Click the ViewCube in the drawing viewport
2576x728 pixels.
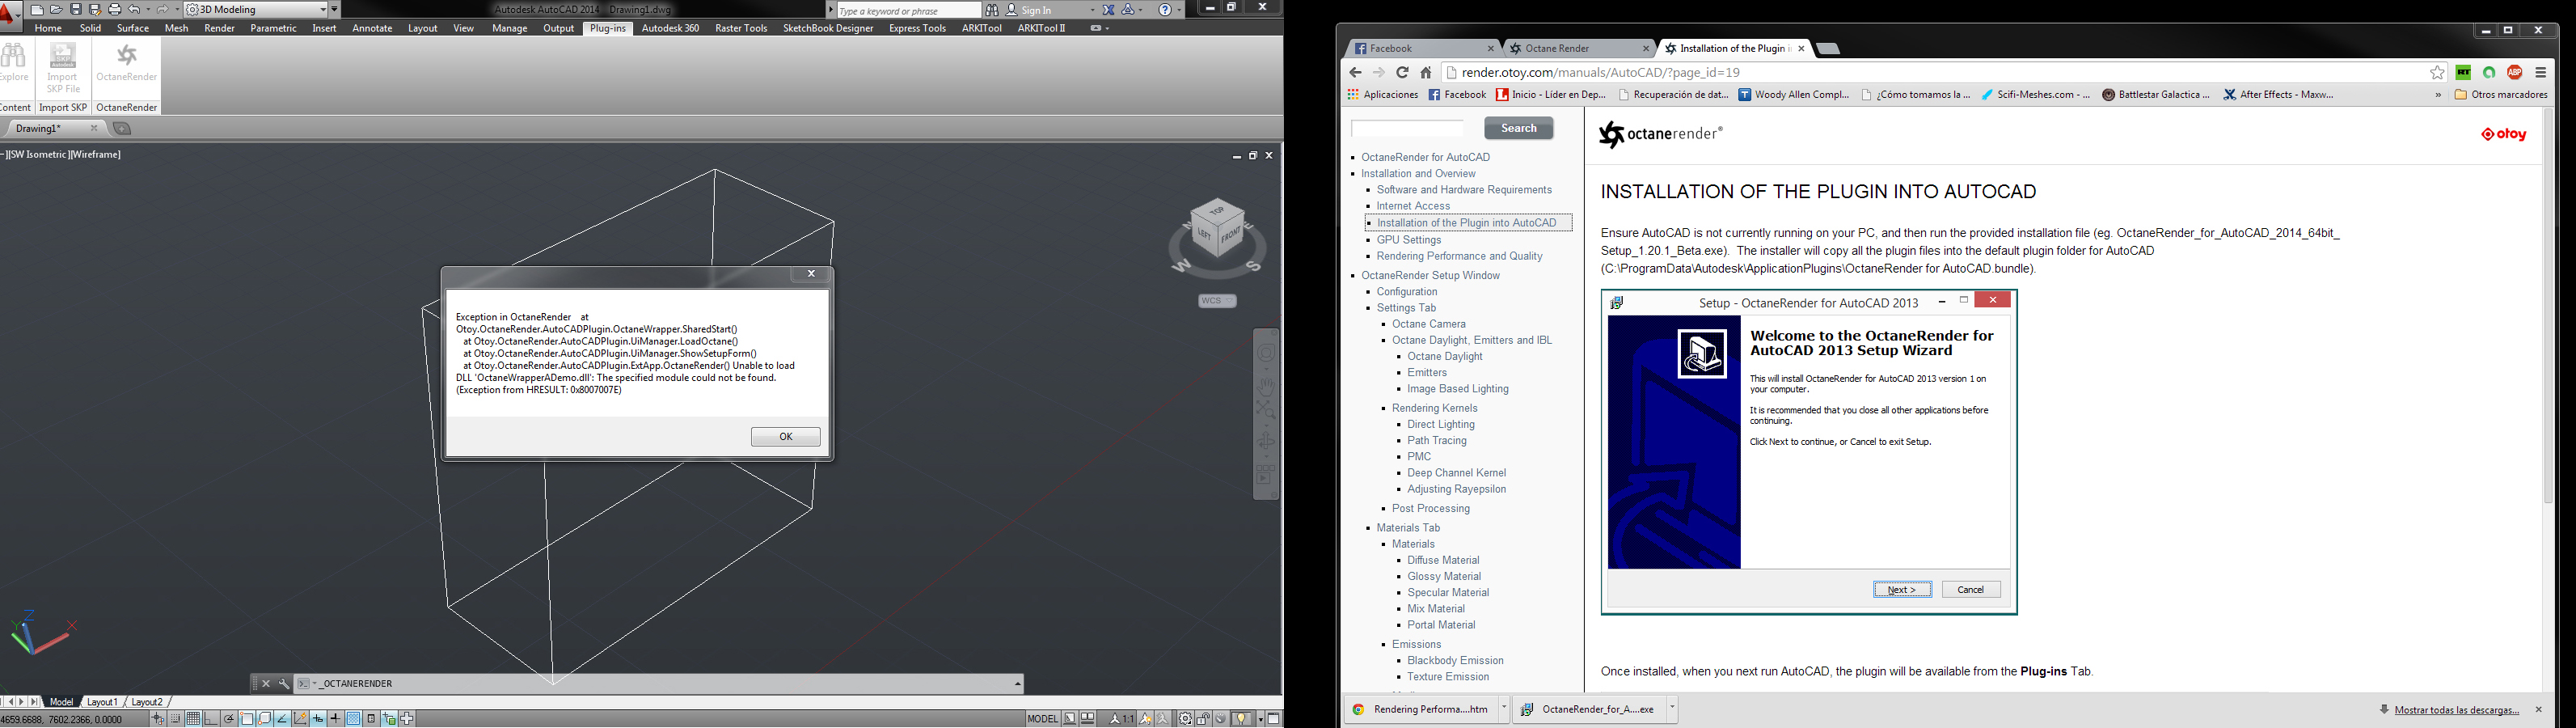(1218, 230)
